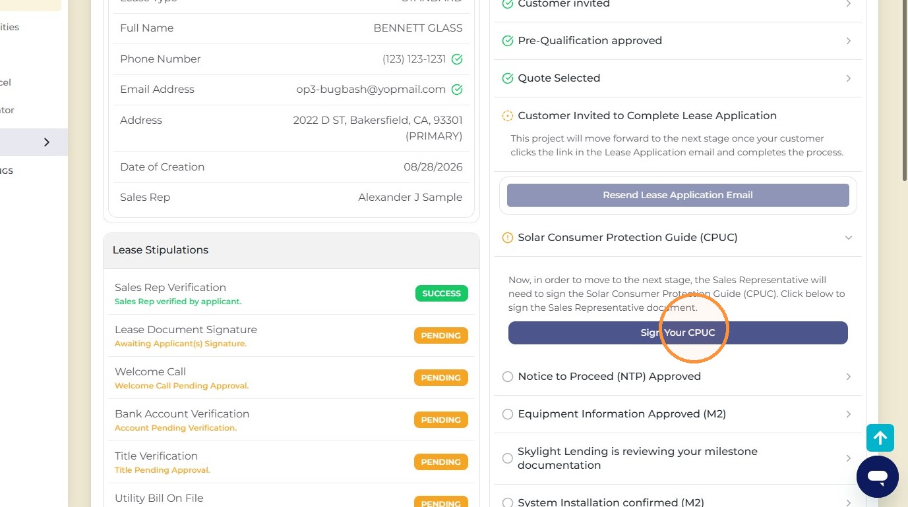Click the PENDING badge for Welcome Call
The image size is (908, 507).
click(441, 378)
